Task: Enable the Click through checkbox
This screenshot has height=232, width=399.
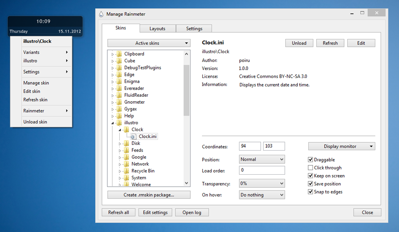Action: pos(310,168)
